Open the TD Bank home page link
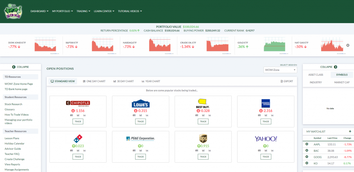The image size is (354, 172). point(16,89)
